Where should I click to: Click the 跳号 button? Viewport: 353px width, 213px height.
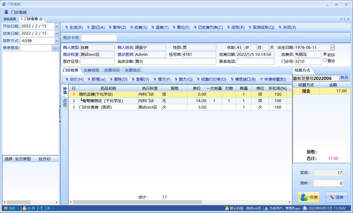pyautogui.click(x=344, y=78)
